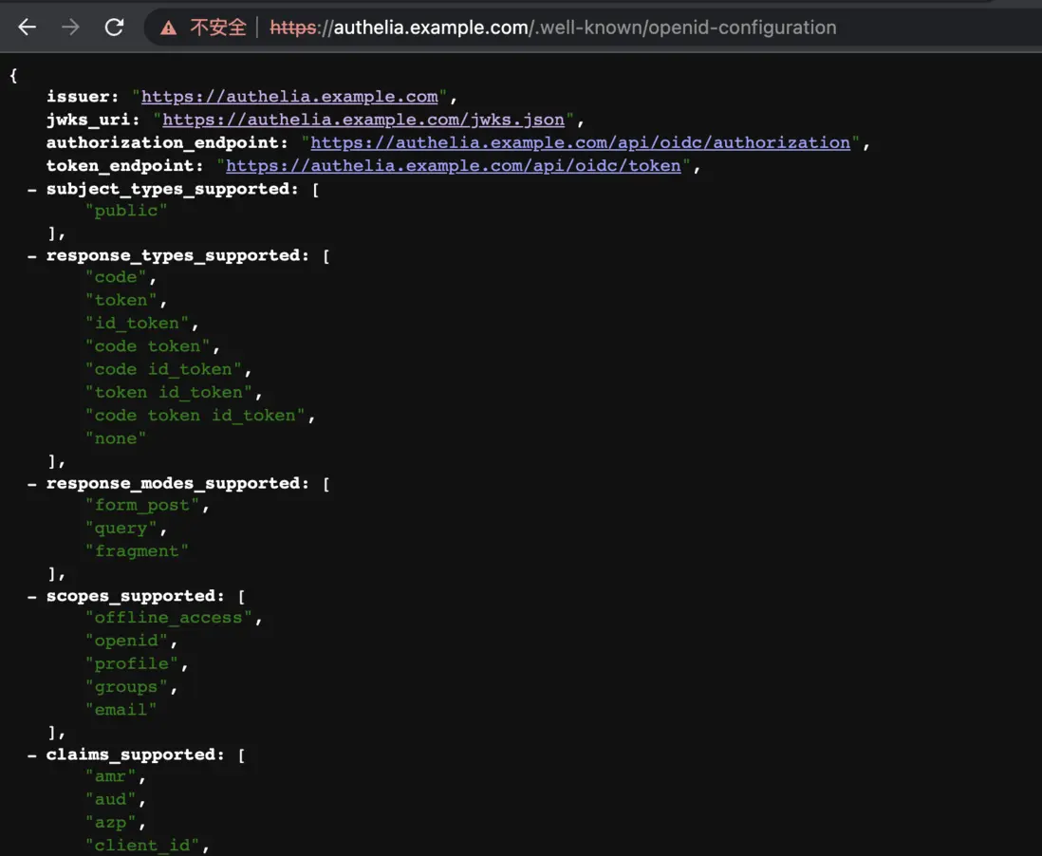The width and height of the screenshot is (1042, 856).
Task: Click the 不安全 security label
Action: 217,28
